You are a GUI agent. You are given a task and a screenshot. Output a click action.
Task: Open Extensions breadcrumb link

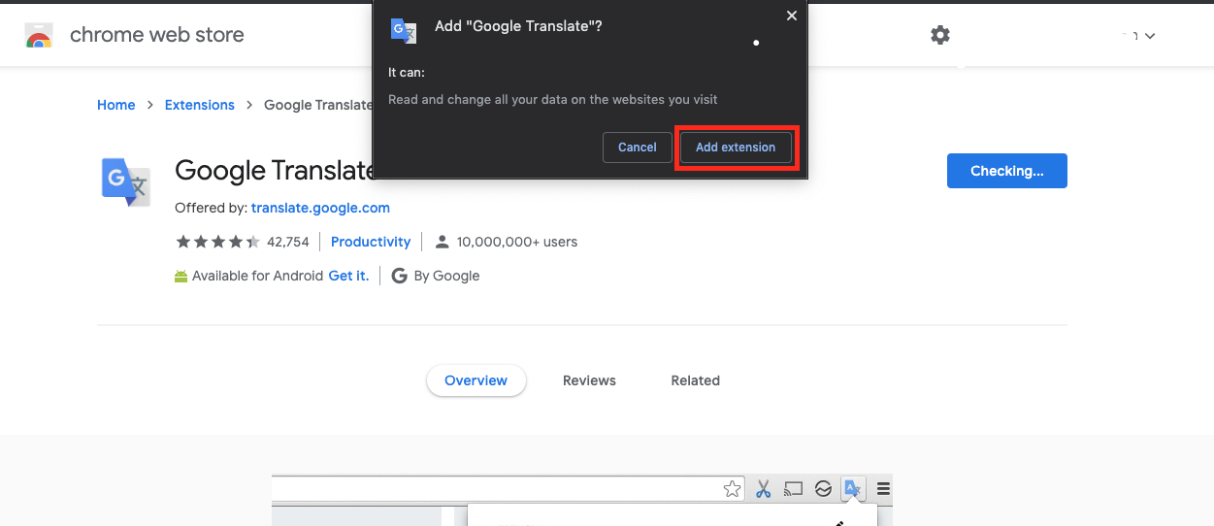pyautogui.click(x=200, y=105)
